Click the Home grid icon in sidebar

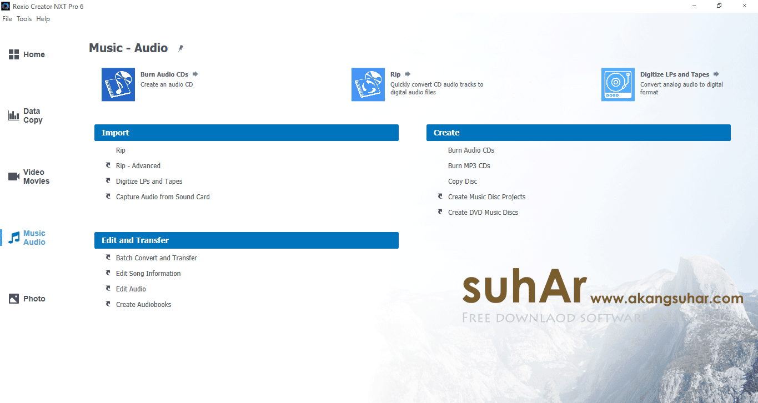coord(14,54)
